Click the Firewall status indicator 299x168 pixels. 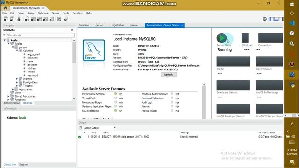tap(172, 106)
